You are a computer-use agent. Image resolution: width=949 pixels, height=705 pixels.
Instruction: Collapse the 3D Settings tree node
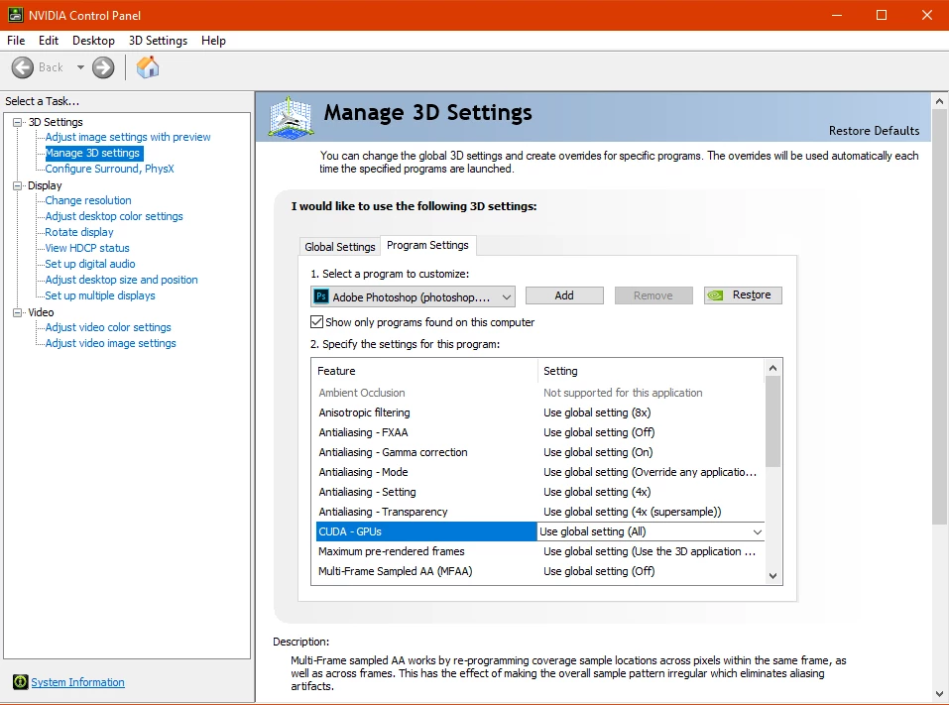18,122
